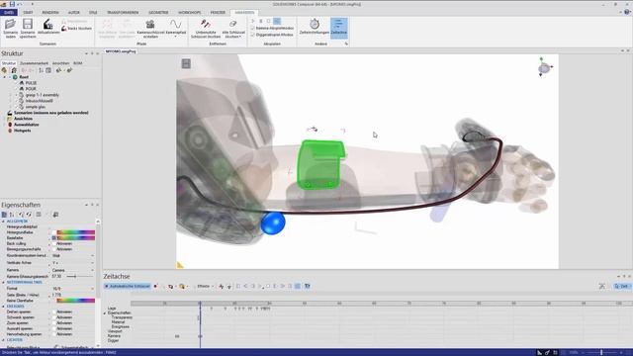Toggle Digger-Abspielmodus checkbox
Image resolution: width=633 pixels, height=356 pixels.
(x=253, y=35)
